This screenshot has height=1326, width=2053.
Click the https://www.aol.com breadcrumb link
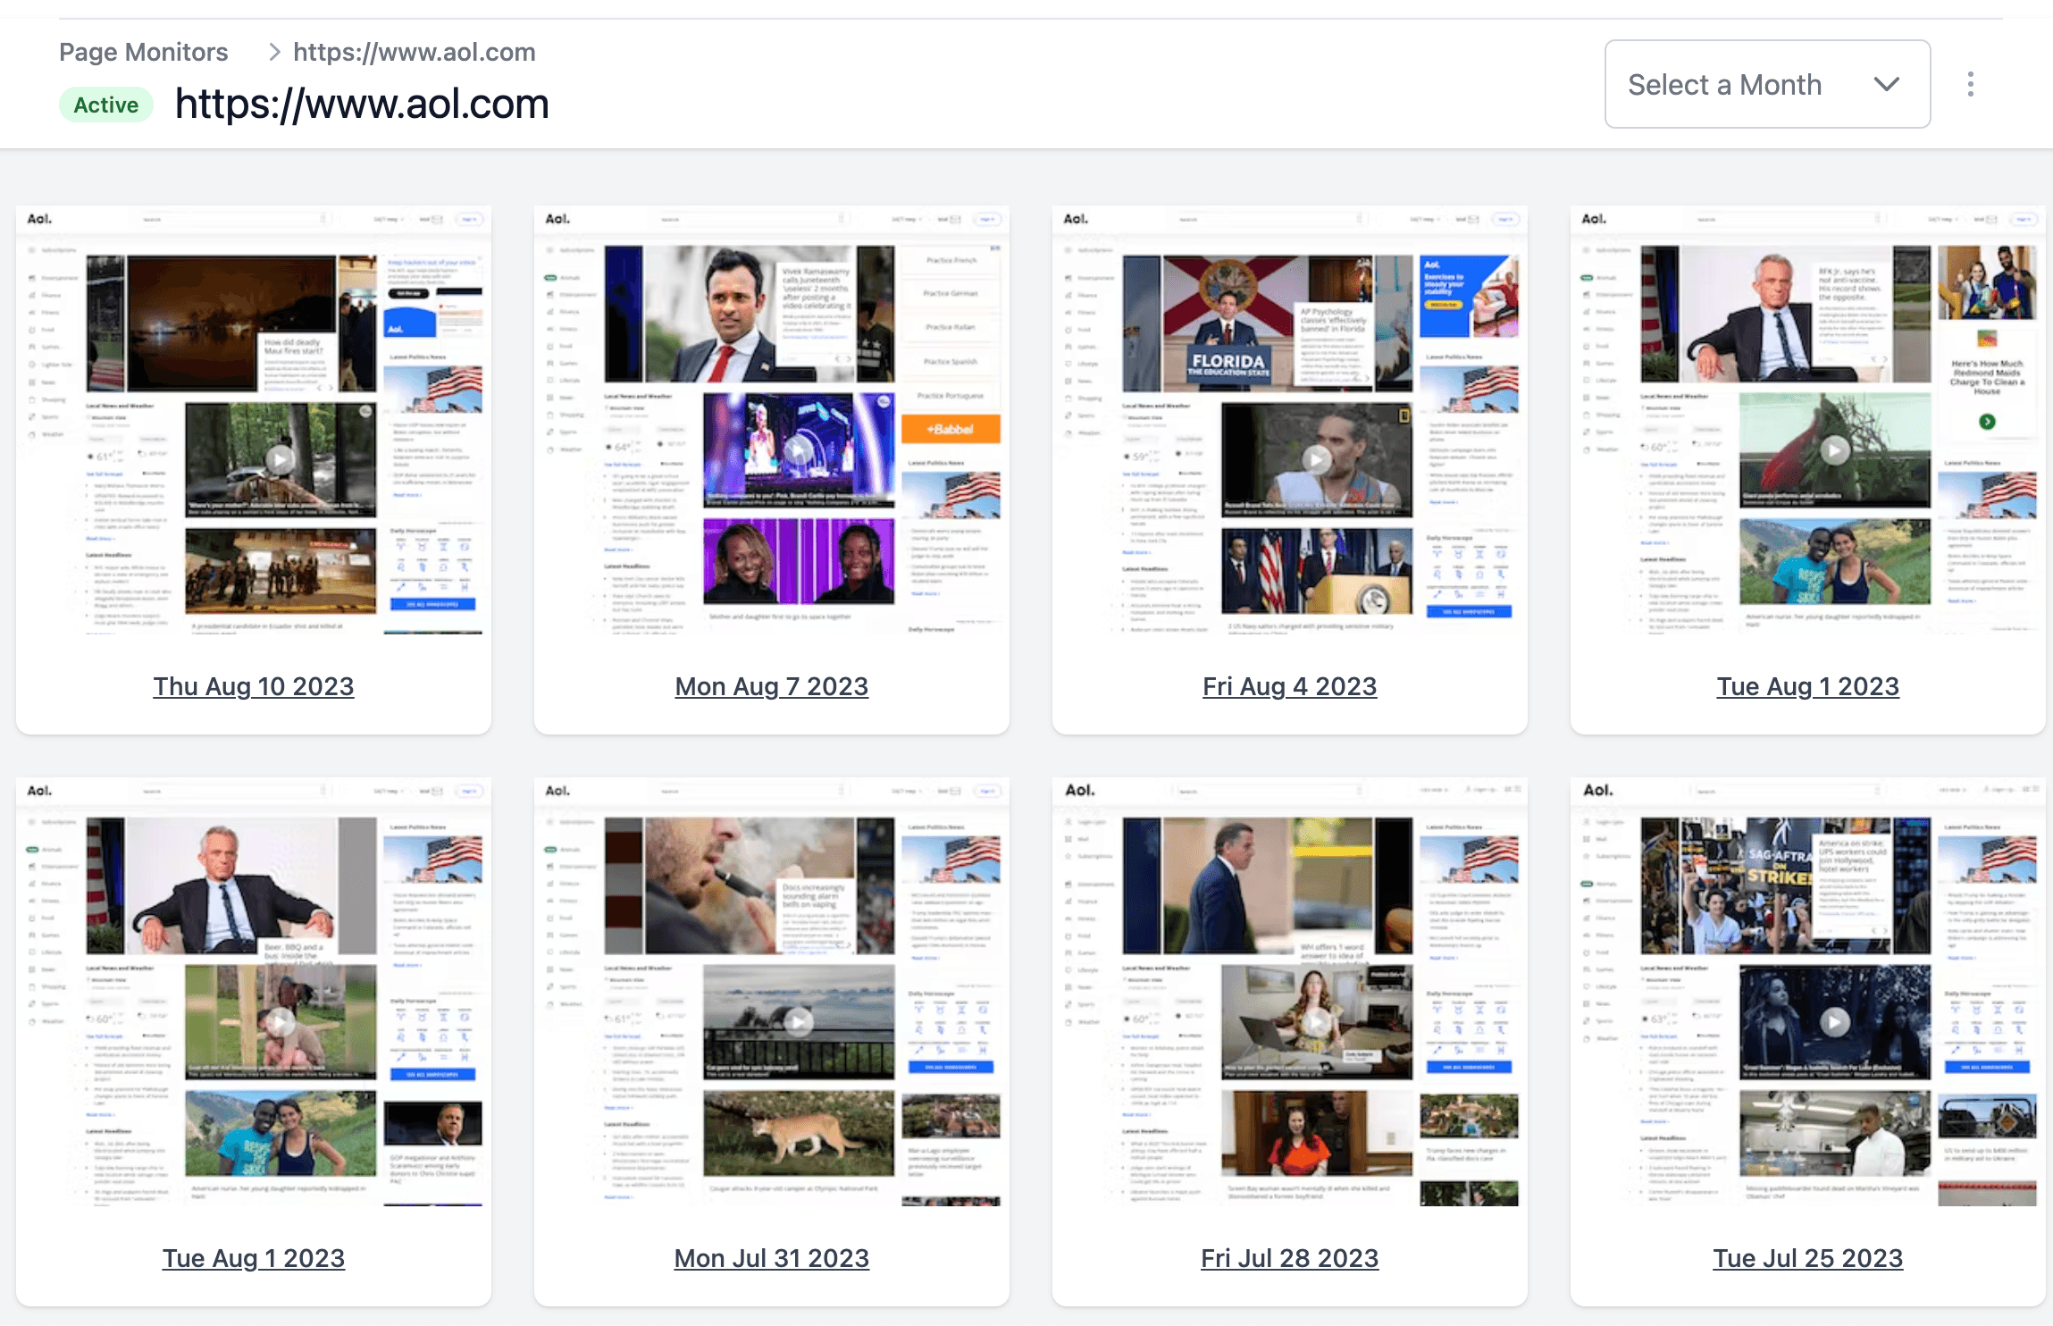point(414,52)
